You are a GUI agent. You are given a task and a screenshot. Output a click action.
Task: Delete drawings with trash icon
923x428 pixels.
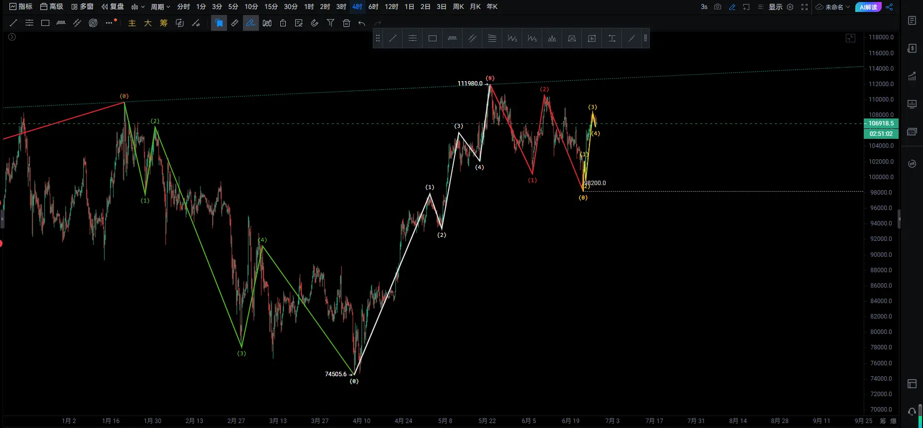point(346,23)
